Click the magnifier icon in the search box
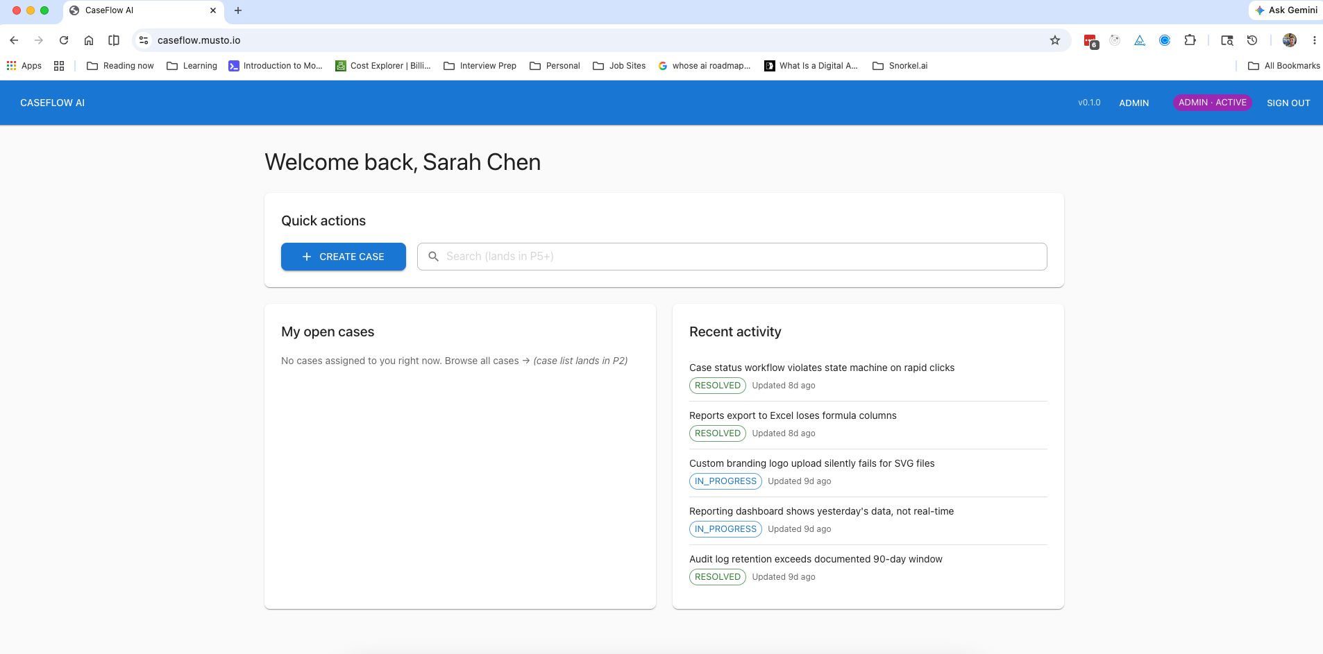This screenshot has width=1323, height=654. pyautogui.click(x=434, y=257)
